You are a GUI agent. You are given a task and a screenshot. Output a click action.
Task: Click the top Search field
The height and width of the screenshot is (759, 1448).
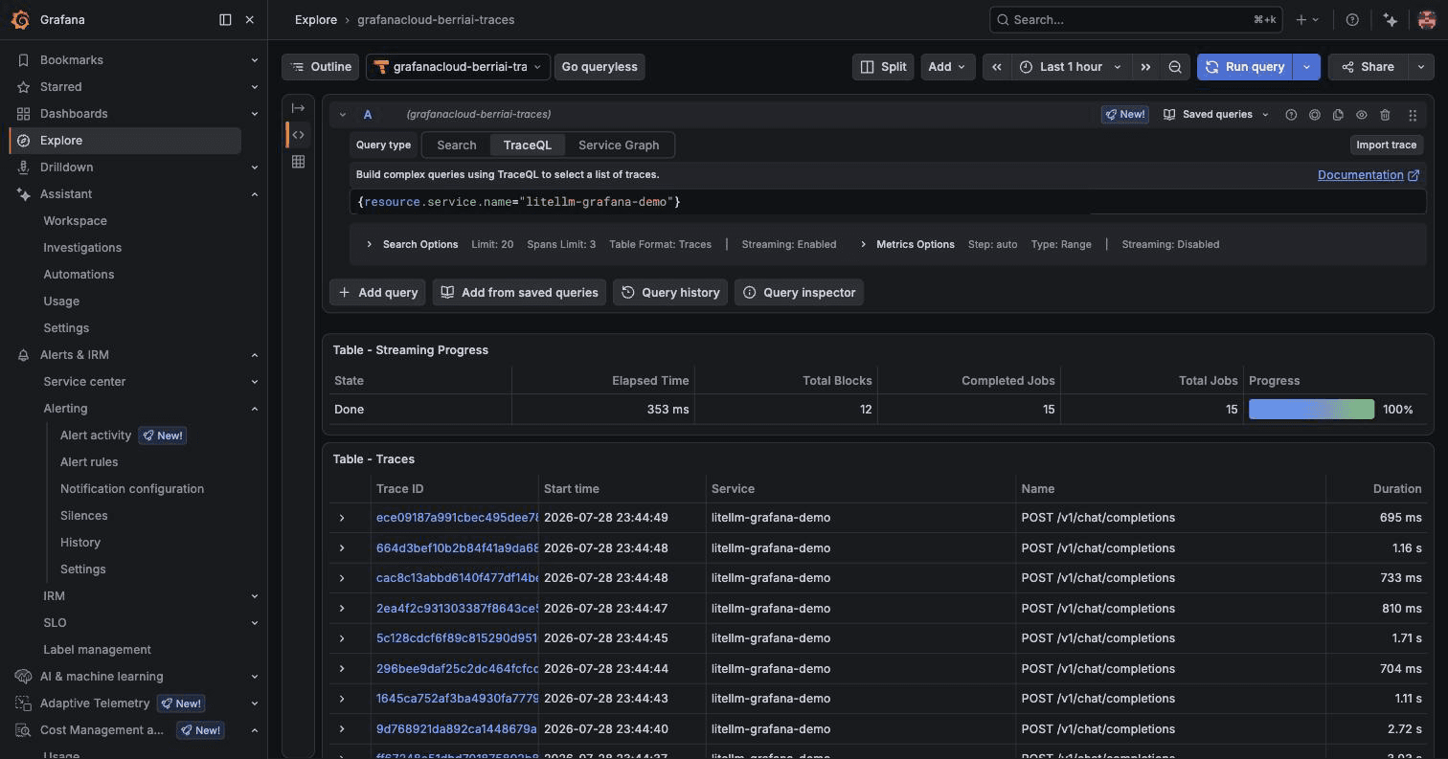(1137, 19)
